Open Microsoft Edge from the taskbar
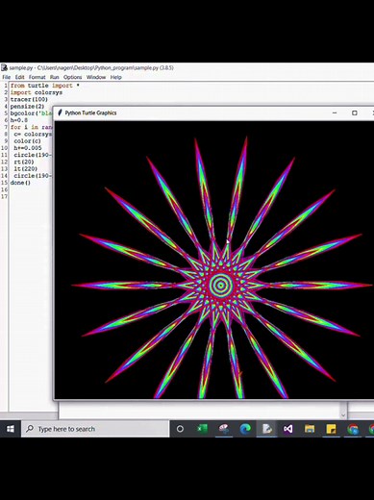 pyautogui.click(x=245, y=429)
